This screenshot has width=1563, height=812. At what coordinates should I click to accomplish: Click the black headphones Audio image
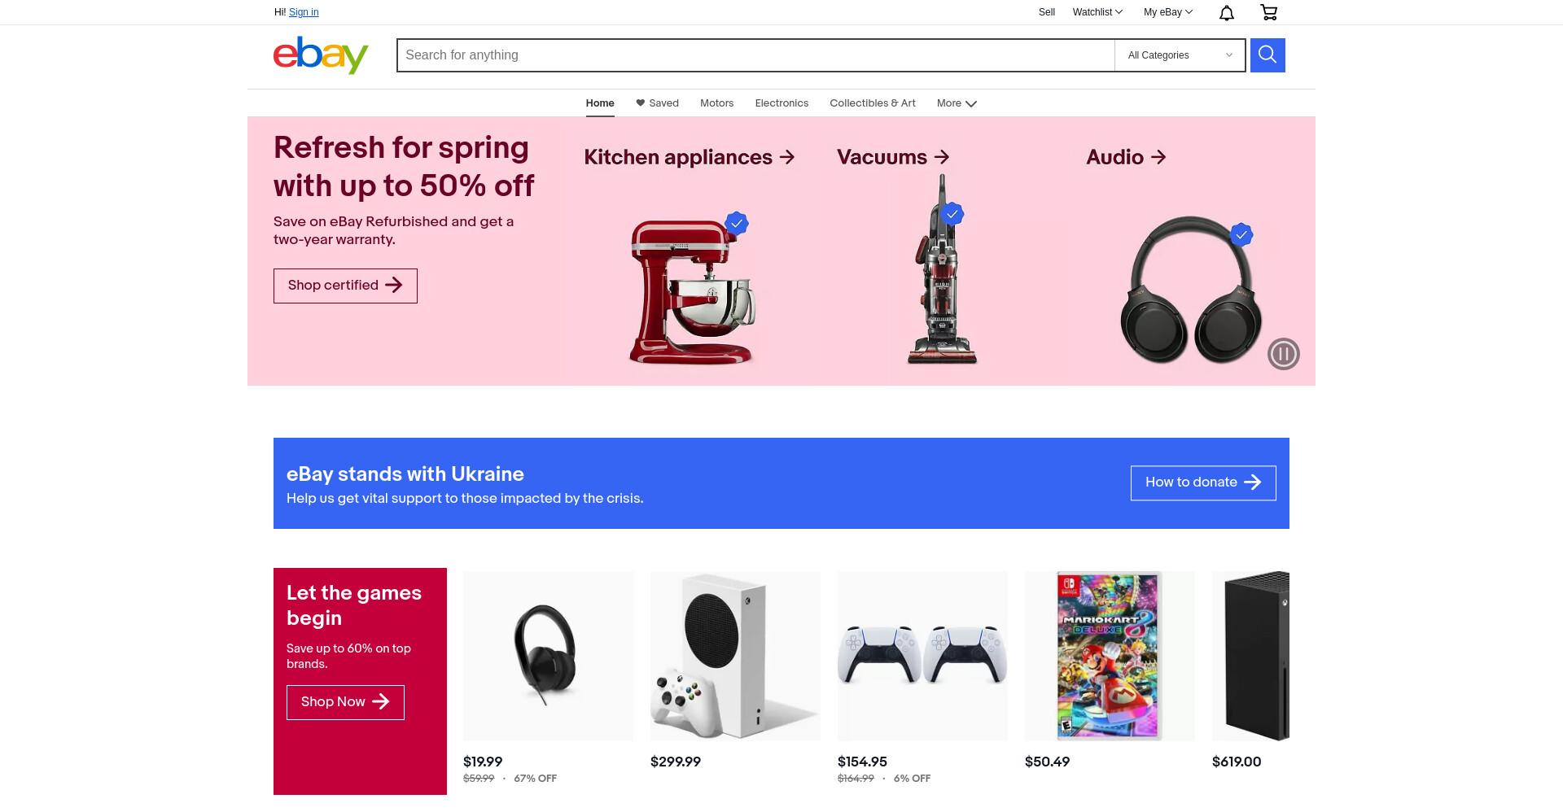1191,289
